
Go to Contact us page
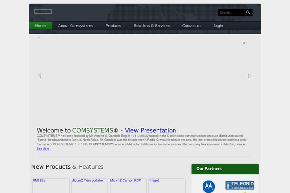191,26
